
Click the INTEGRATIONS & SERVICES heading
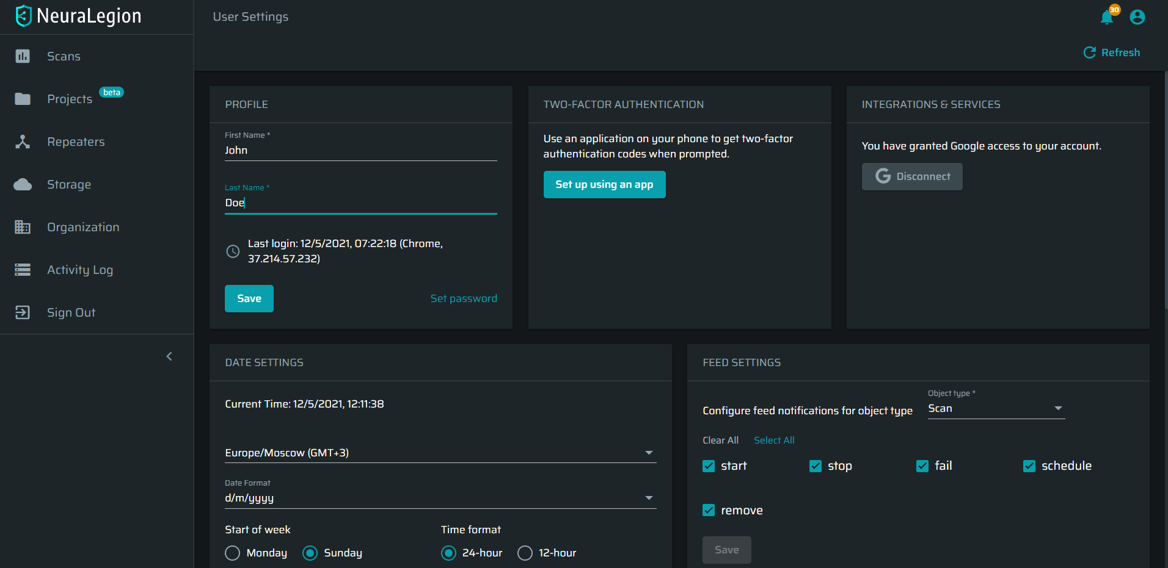coord(931,104)
